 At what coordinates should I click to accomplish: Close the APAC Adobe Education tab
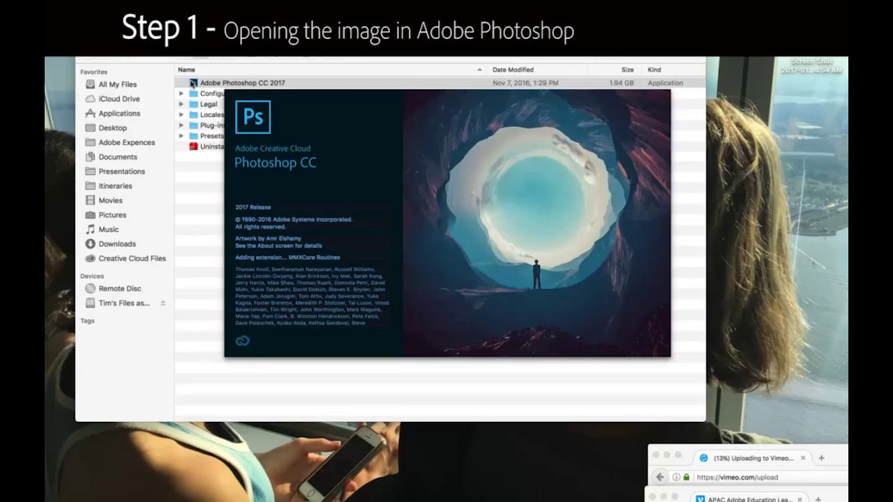coord(800,499)
